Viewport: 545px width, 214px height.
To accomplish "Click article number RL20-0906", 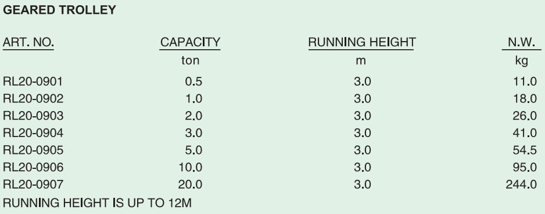I will 33,167.
